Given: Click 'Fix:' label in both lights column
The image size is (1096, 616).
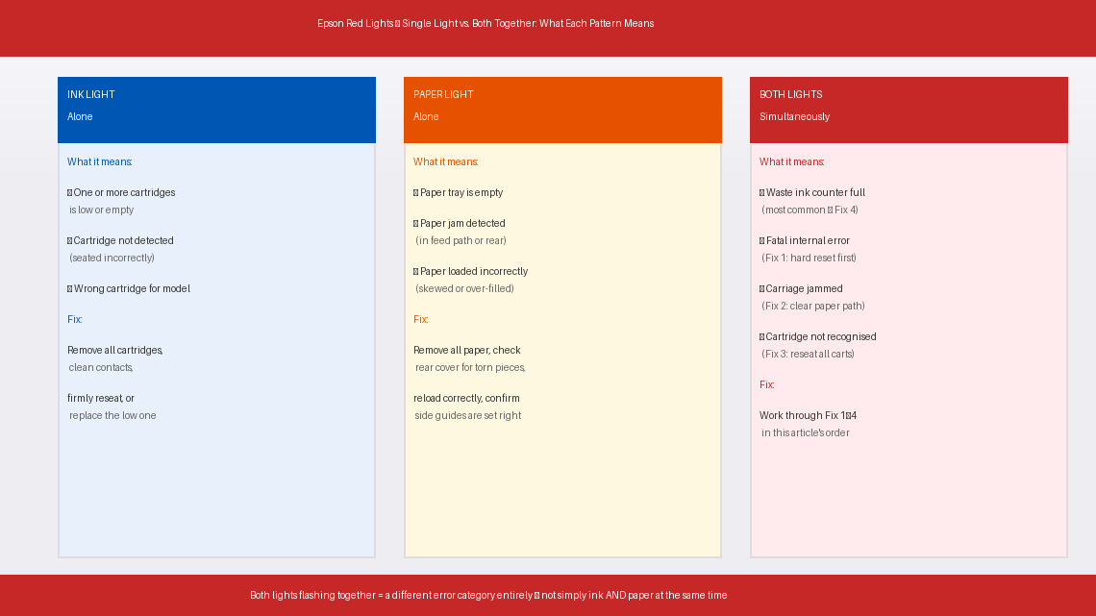Looking at the screenshot, I should pos(767,385).
